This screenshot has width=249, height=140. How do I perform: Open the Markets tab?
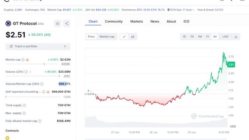point(137,21)
